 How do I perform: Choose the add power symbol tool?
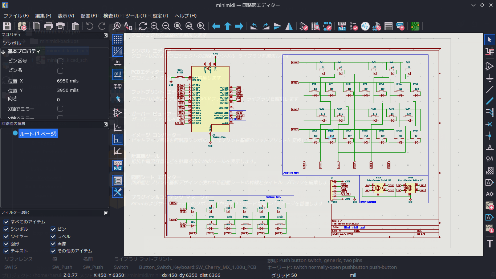pyautogui.click(x=490, y=77)
